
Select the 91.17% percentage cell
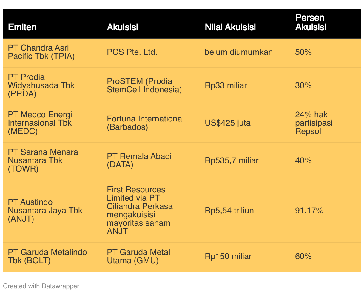[309, 211]
